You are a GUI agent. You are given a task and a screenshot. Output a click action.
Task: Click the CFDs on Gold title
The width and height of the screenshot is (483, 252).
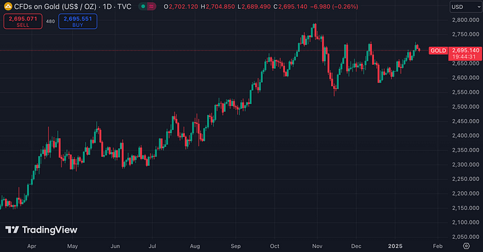coord(55,6)
